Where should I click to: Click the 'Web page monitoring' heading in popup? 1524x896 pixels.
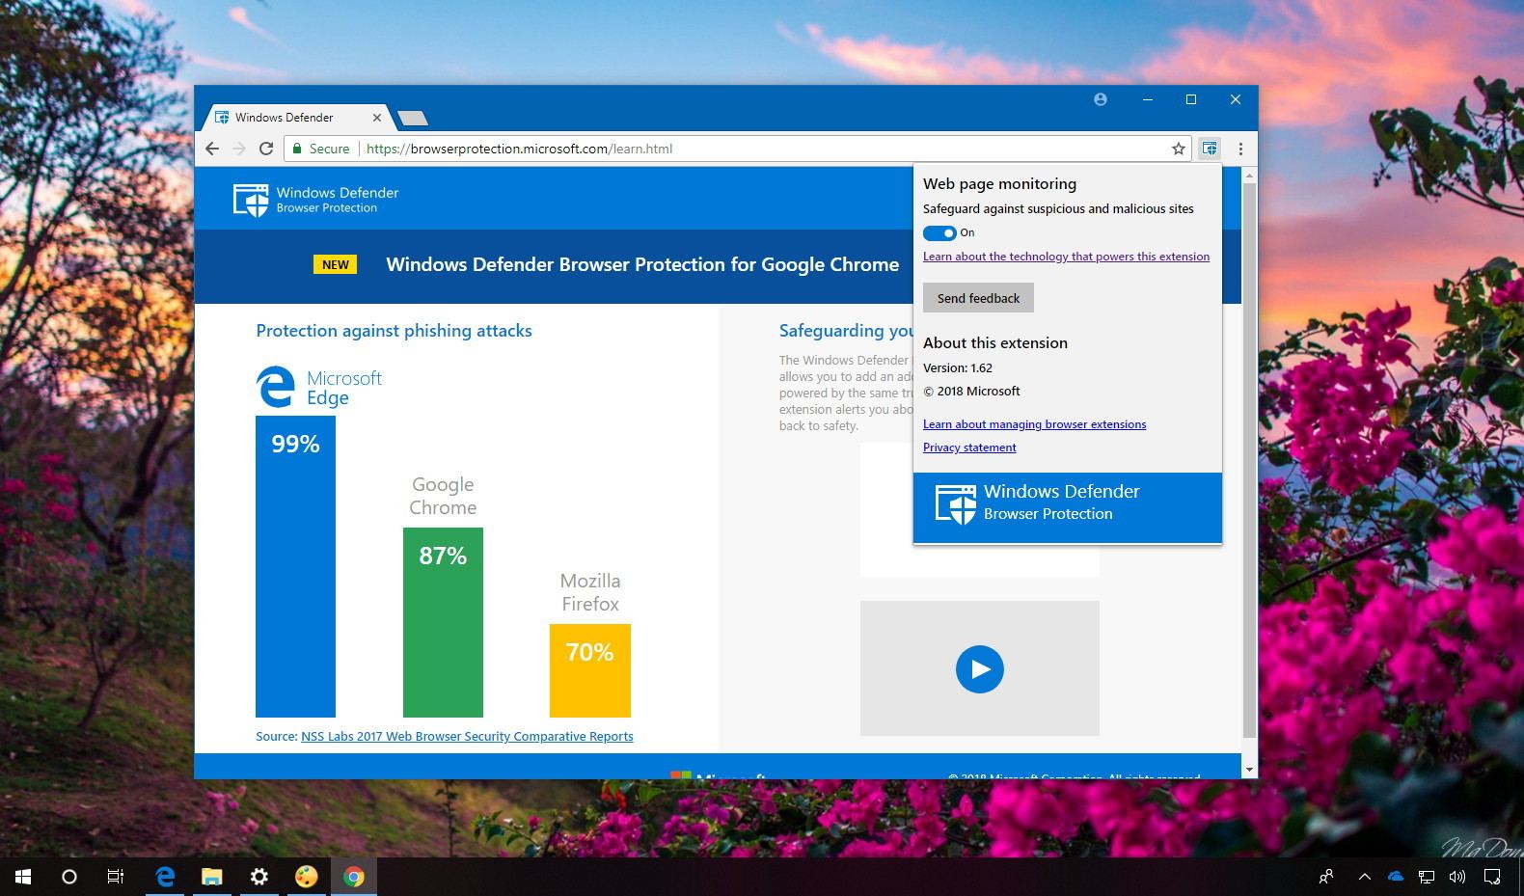pos(999,184)
